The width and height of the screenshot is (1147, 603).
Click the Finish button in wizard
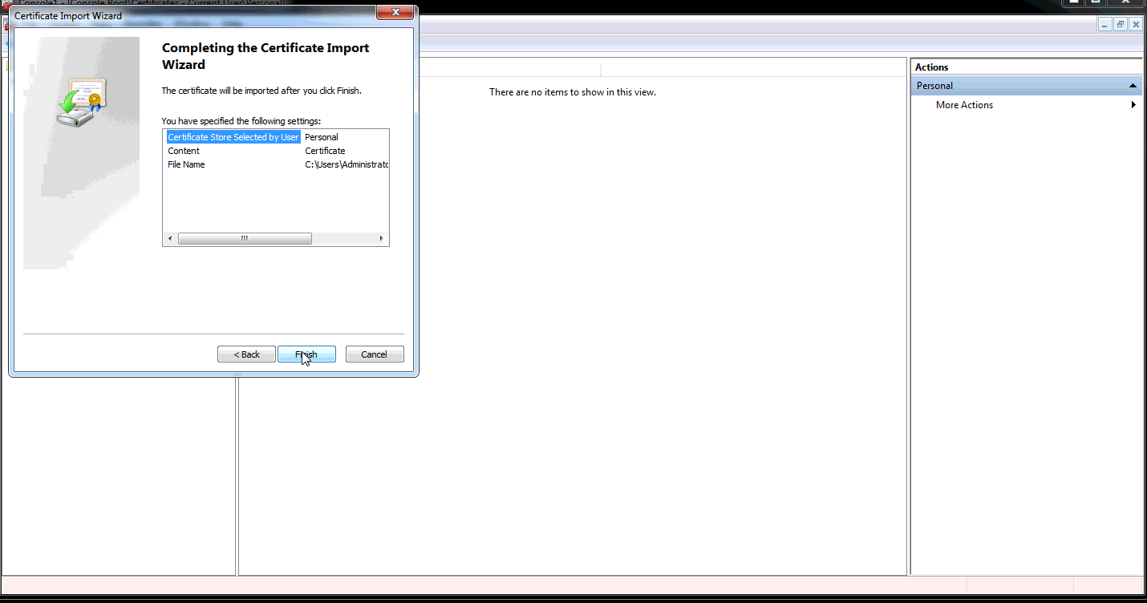[x=306, y=354]
